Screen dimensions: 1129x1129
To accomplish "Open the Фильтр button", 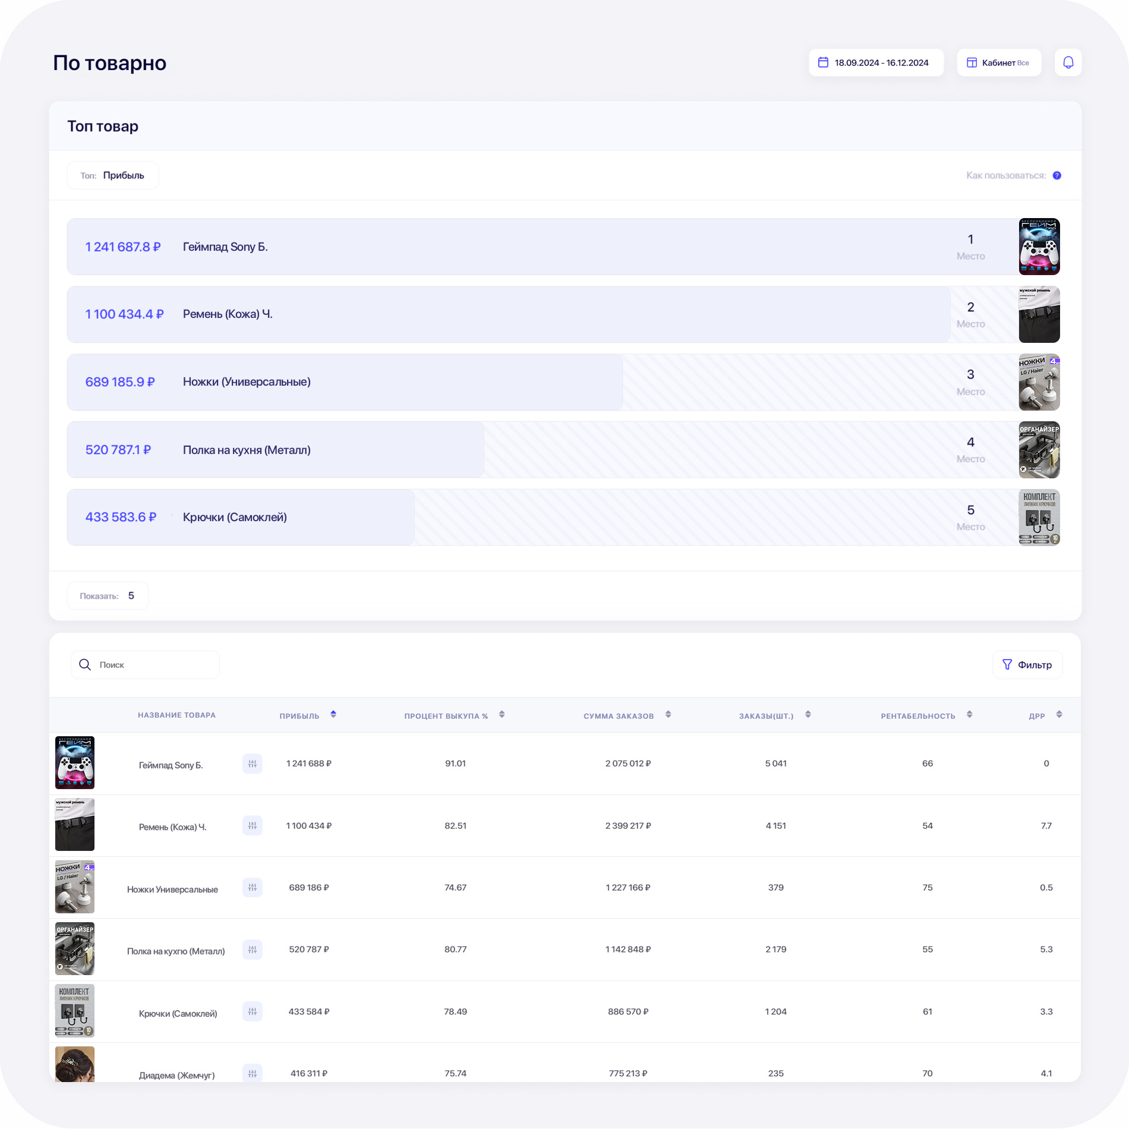I will [x=1027, y=664].
